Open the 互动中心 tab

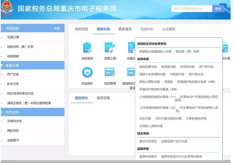(147, 29)
